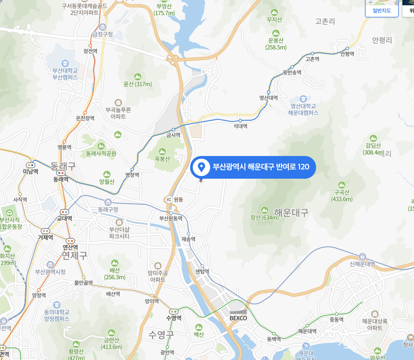The width and height of the screenshot is (414, 360).
Task: Click the blue location pin marker icon
Action: click(x=201, y=167)
